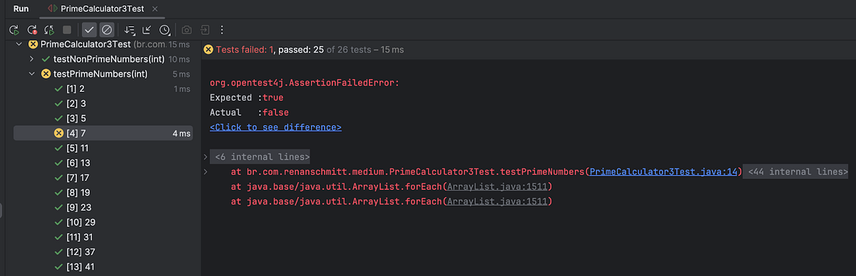Image resolution: width=856 pixels, height=276 pixels.
Task: Select the failed test [4] 7
Action: 103,133
